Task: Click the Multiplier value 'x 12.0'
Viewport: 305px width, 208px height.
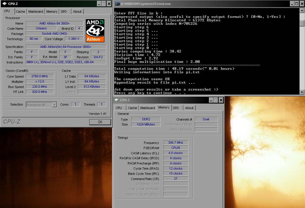Action: (40, 81)
